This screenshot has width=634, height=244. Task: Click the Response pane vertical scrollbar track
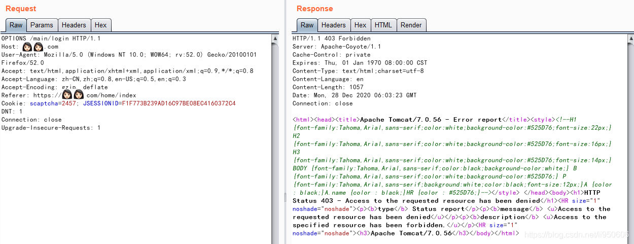pos(630,143)
